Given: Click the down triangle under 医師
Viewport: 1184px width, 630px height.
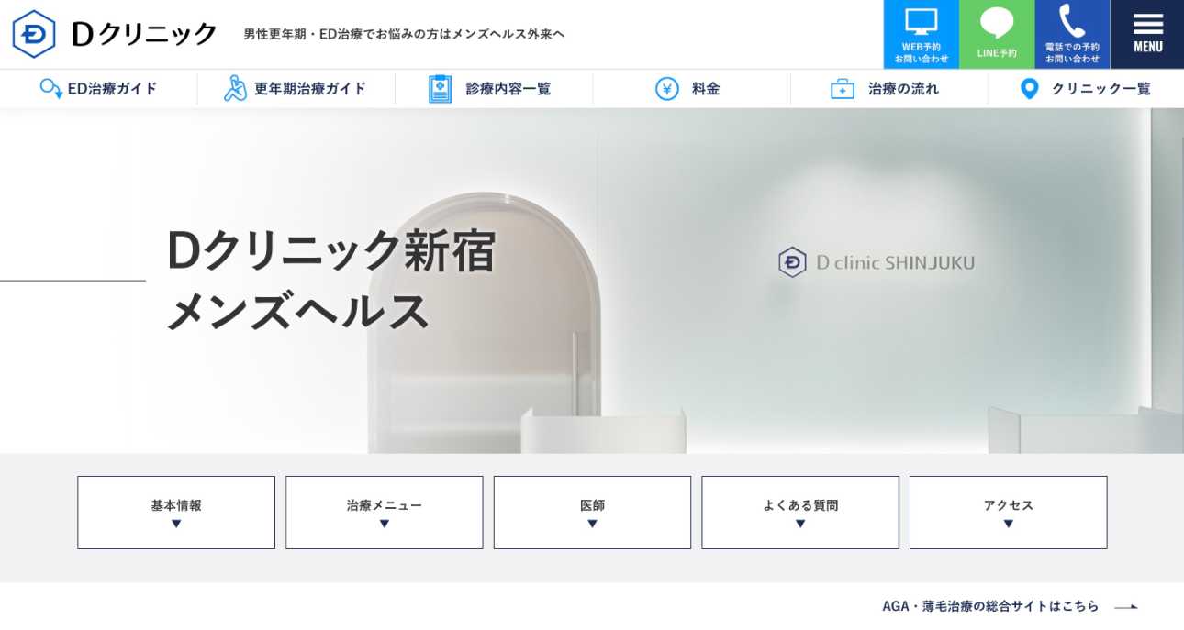Looking at the screenshot, I should pyautogui.click(x=592, y=524).
